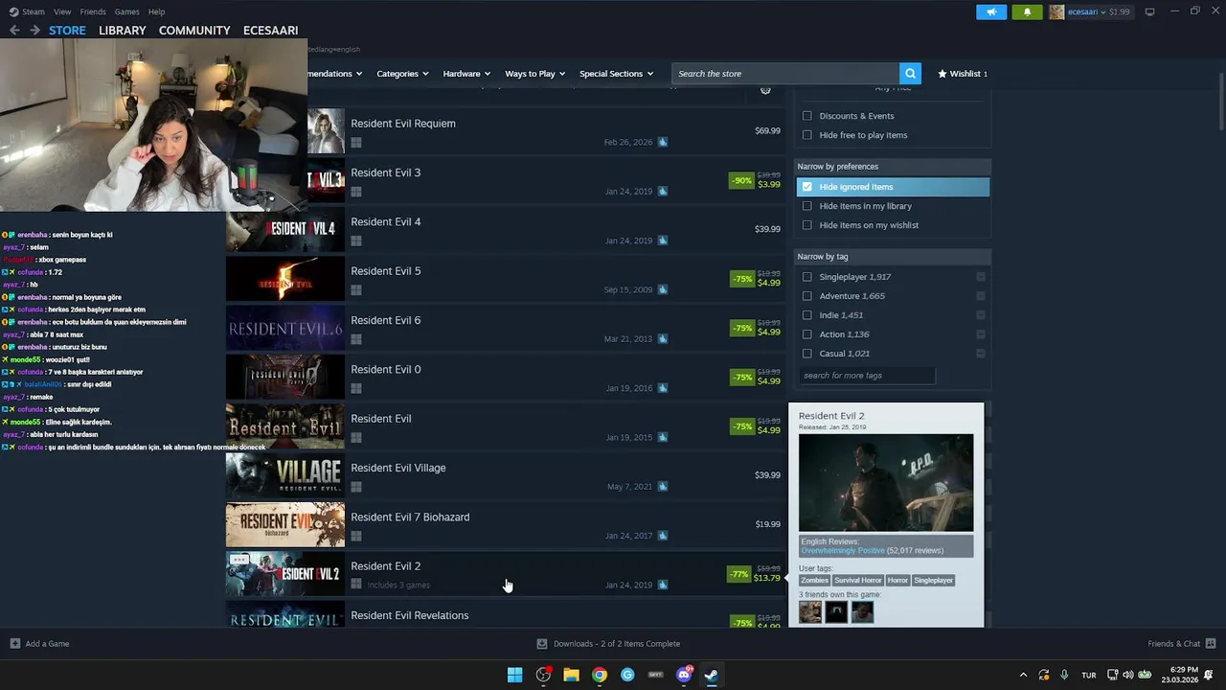The height and width of the screenshot is (690, 1226).
Task: Click the Steam taskbar icon
Action: pos(712,675)
